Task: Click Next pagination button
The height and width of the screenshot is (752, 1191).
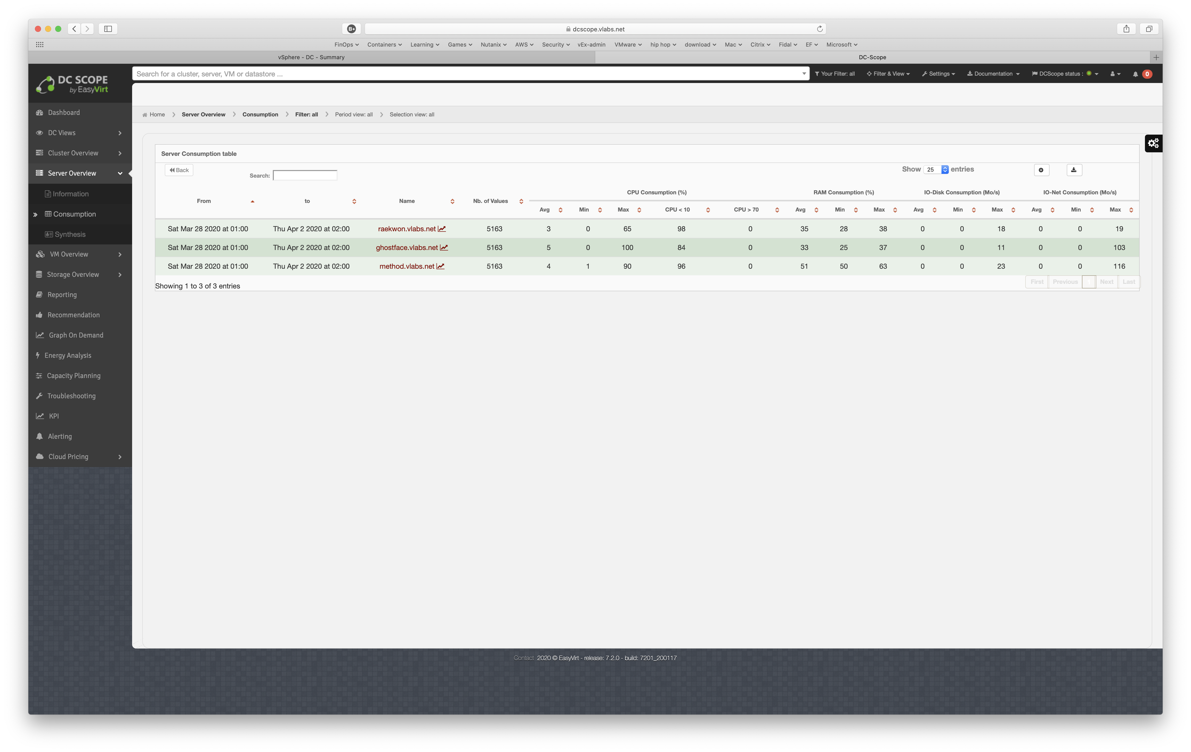Action: tap(1106, 282)
